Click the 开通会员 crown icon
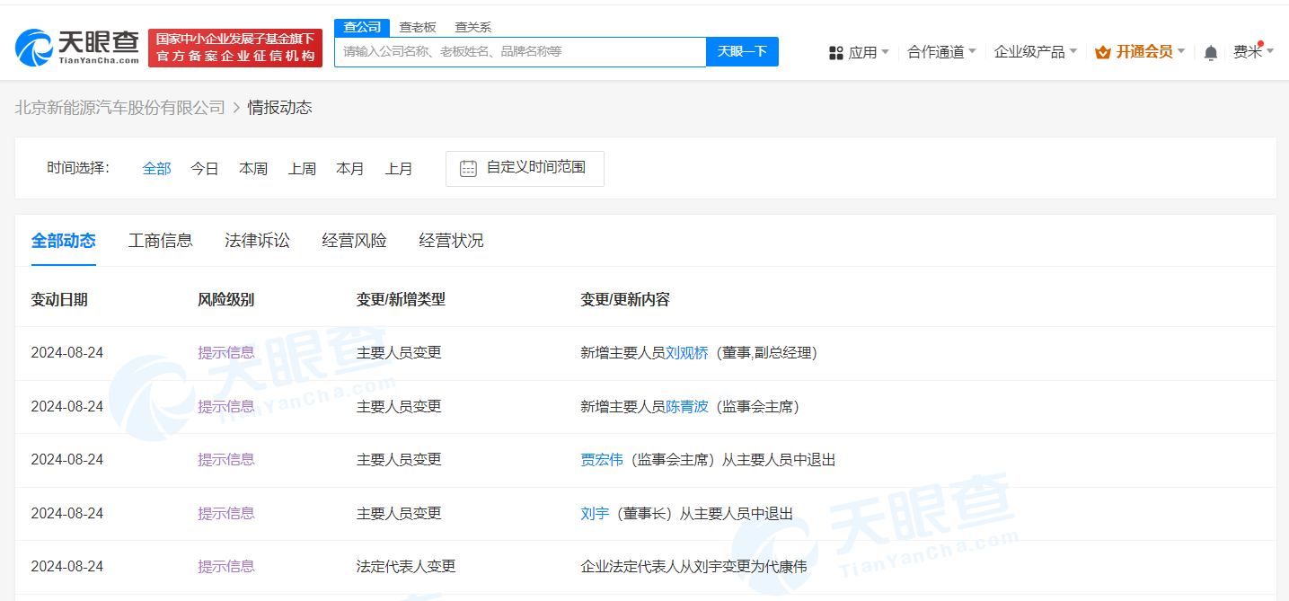 click(1101, 51)
